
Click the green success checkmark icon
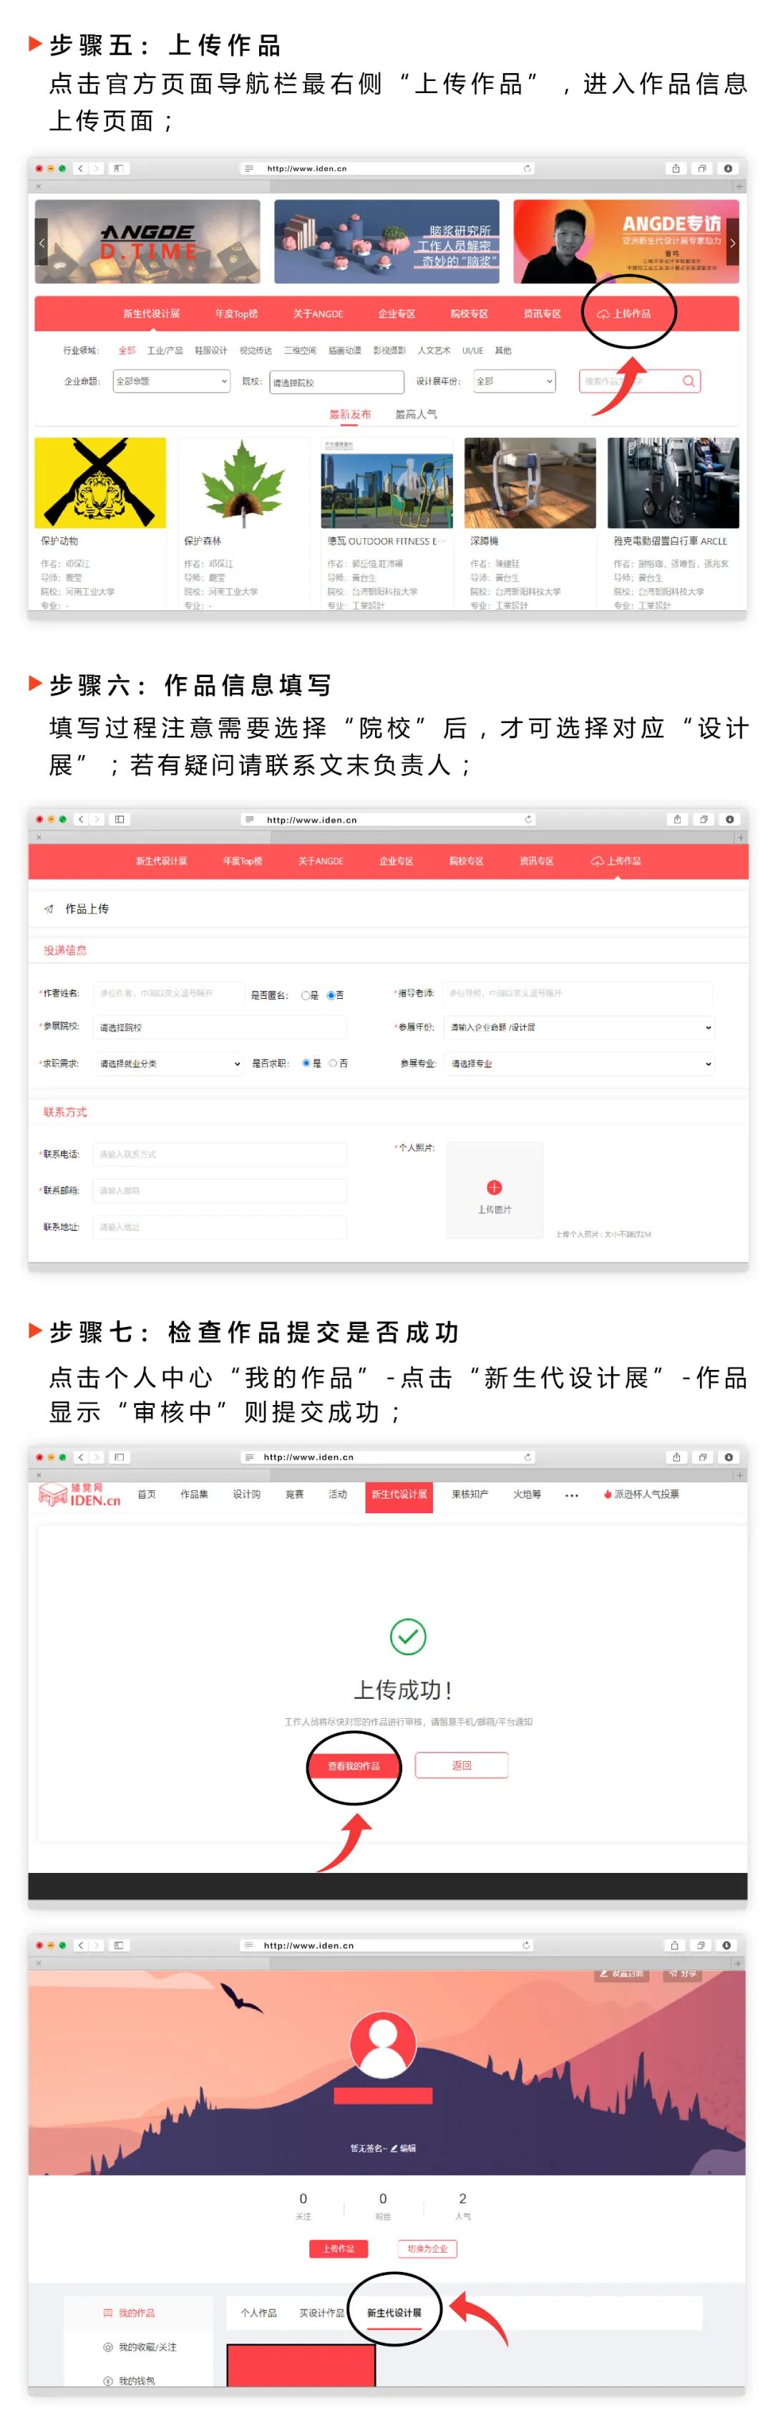coord(407,1637)
